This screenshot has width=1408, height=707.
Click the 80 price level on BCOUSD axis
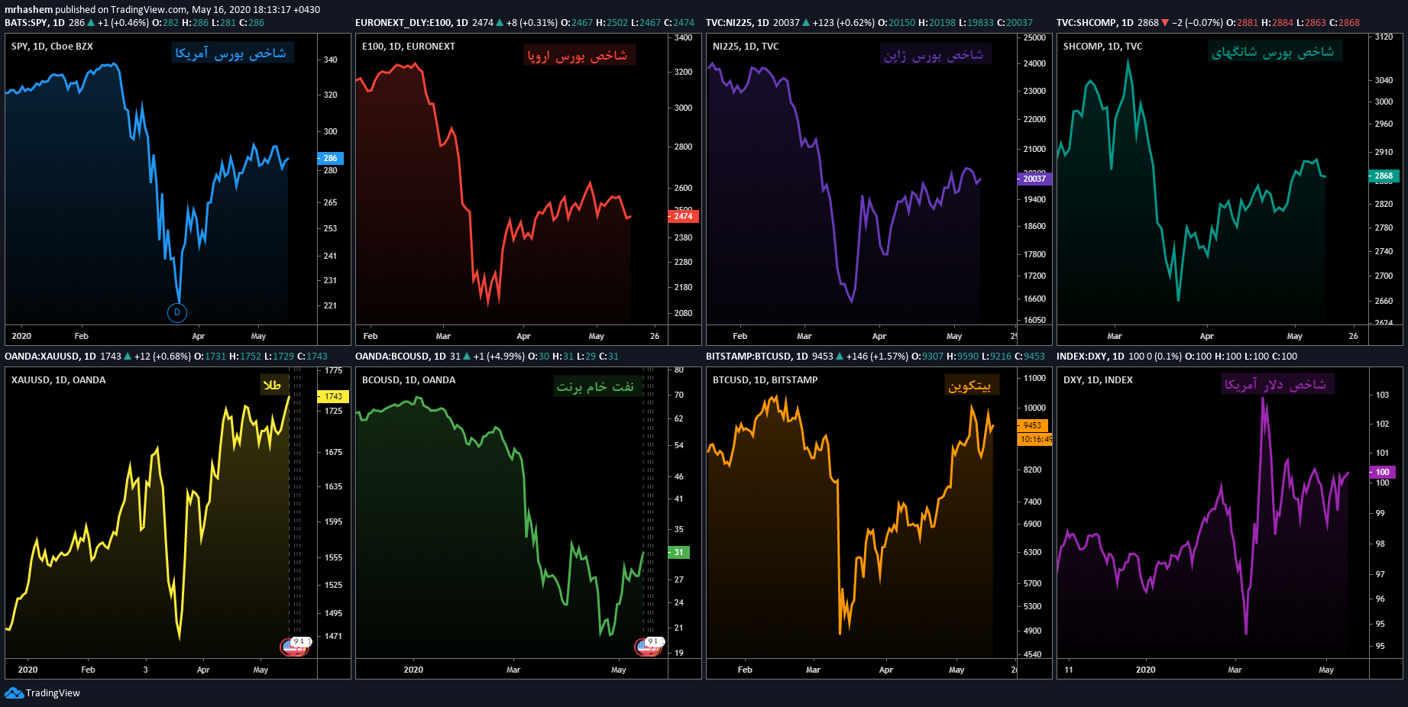point(679,370)
